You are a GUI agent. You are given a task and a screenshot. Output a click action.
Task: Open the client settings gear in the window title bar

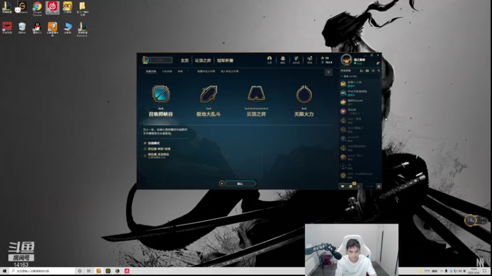click(x=372, y=55)
